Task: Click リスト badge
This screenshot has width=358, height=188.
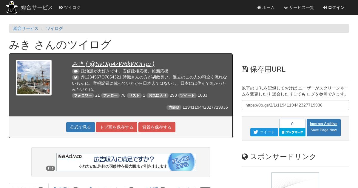Action: [134, 95]
